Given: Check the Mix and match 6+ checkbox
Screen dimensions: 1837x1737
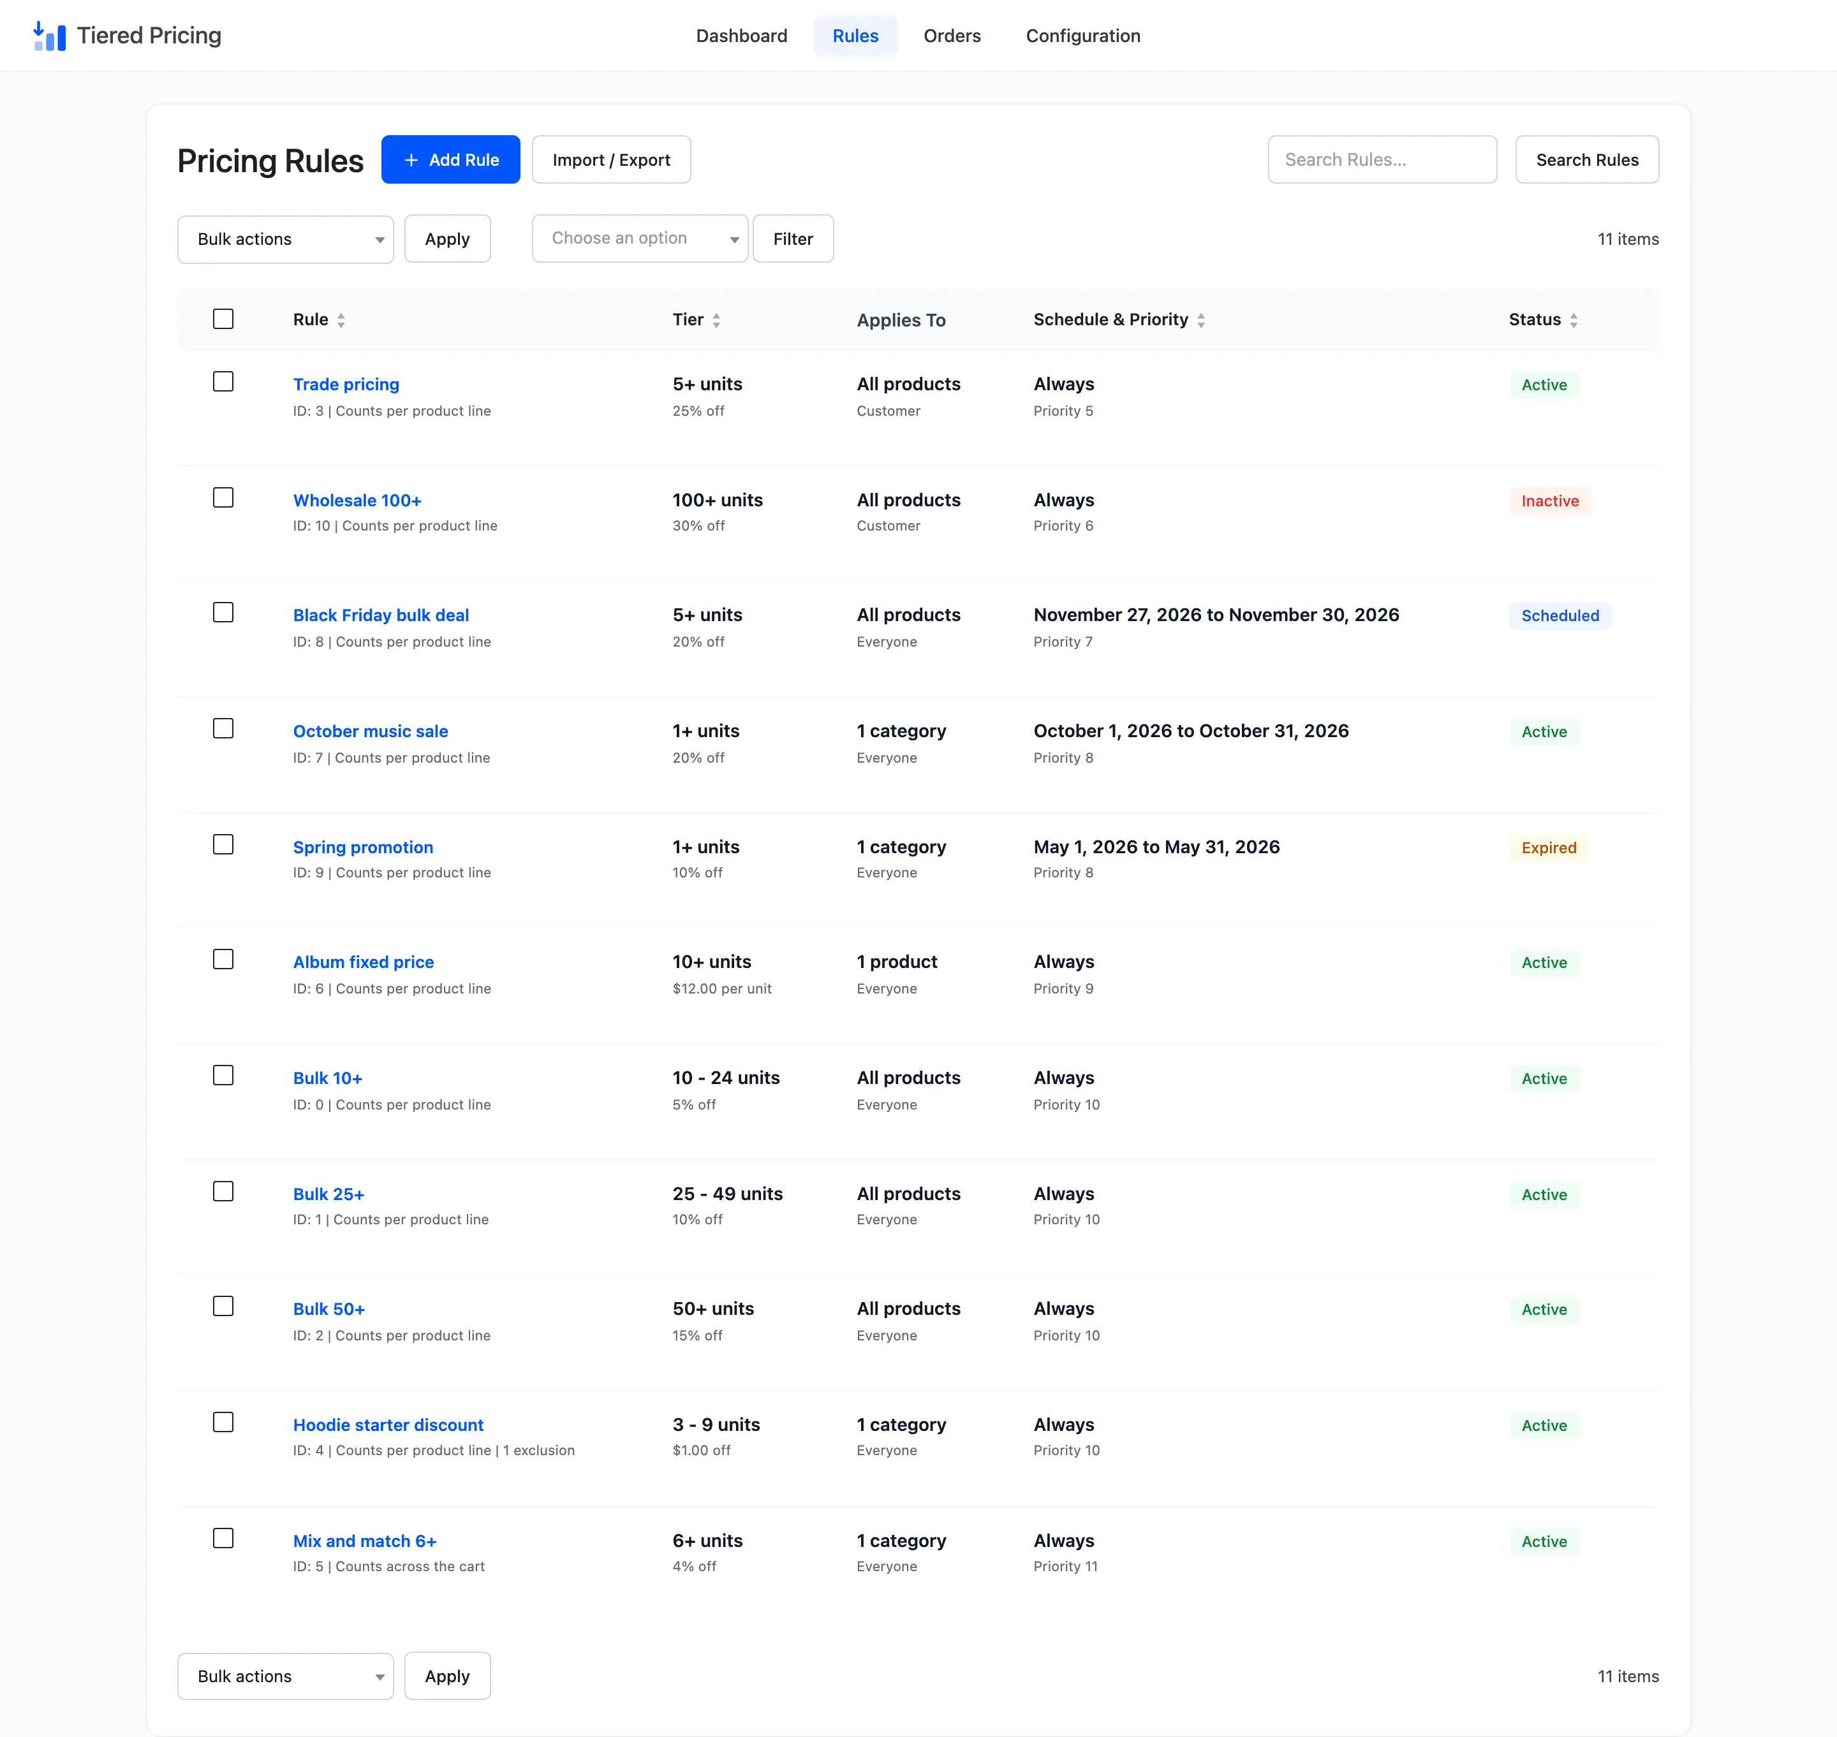Looking at the screenshot, I should tap(223, 1538).
